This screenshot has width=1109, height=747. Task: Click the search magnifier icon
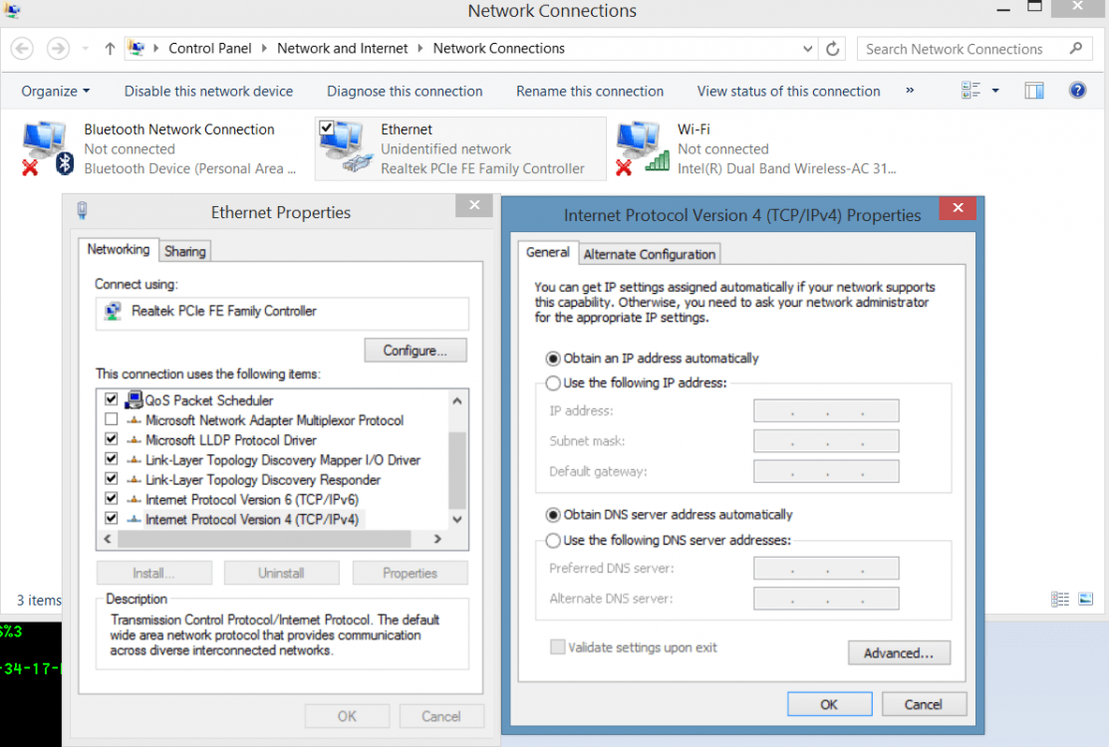(x=1076, y=48)
